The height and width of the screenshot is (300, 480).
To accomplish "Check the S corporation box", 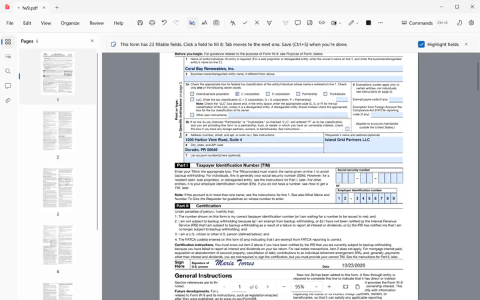I will point(268,94).
